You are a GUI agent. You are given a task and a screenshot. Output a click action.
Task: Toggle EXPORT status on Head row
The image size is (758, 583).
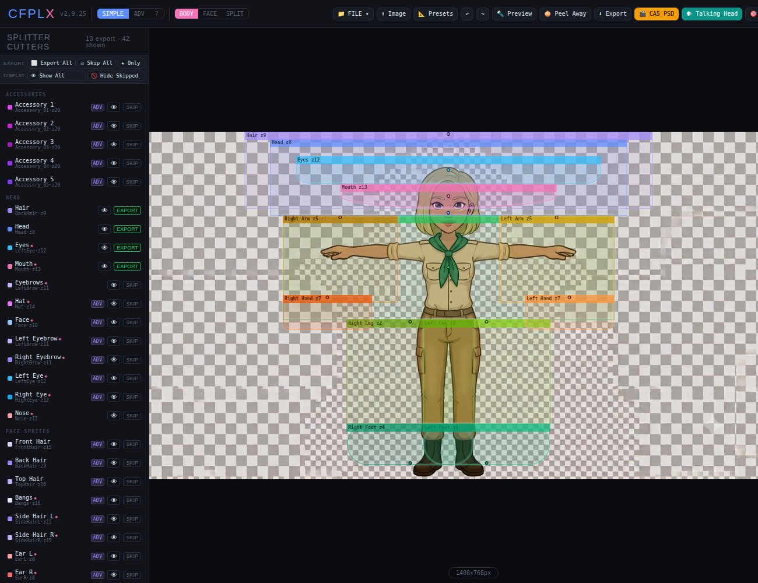(127, 229)
